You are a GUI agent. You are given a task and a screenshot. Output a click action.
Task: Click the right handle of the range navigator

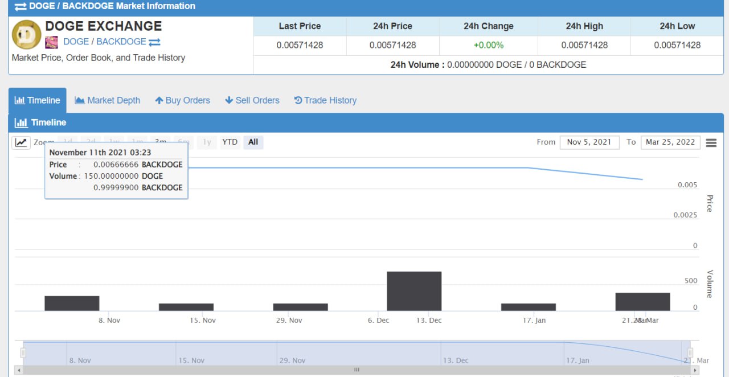[x=690, y=353]
